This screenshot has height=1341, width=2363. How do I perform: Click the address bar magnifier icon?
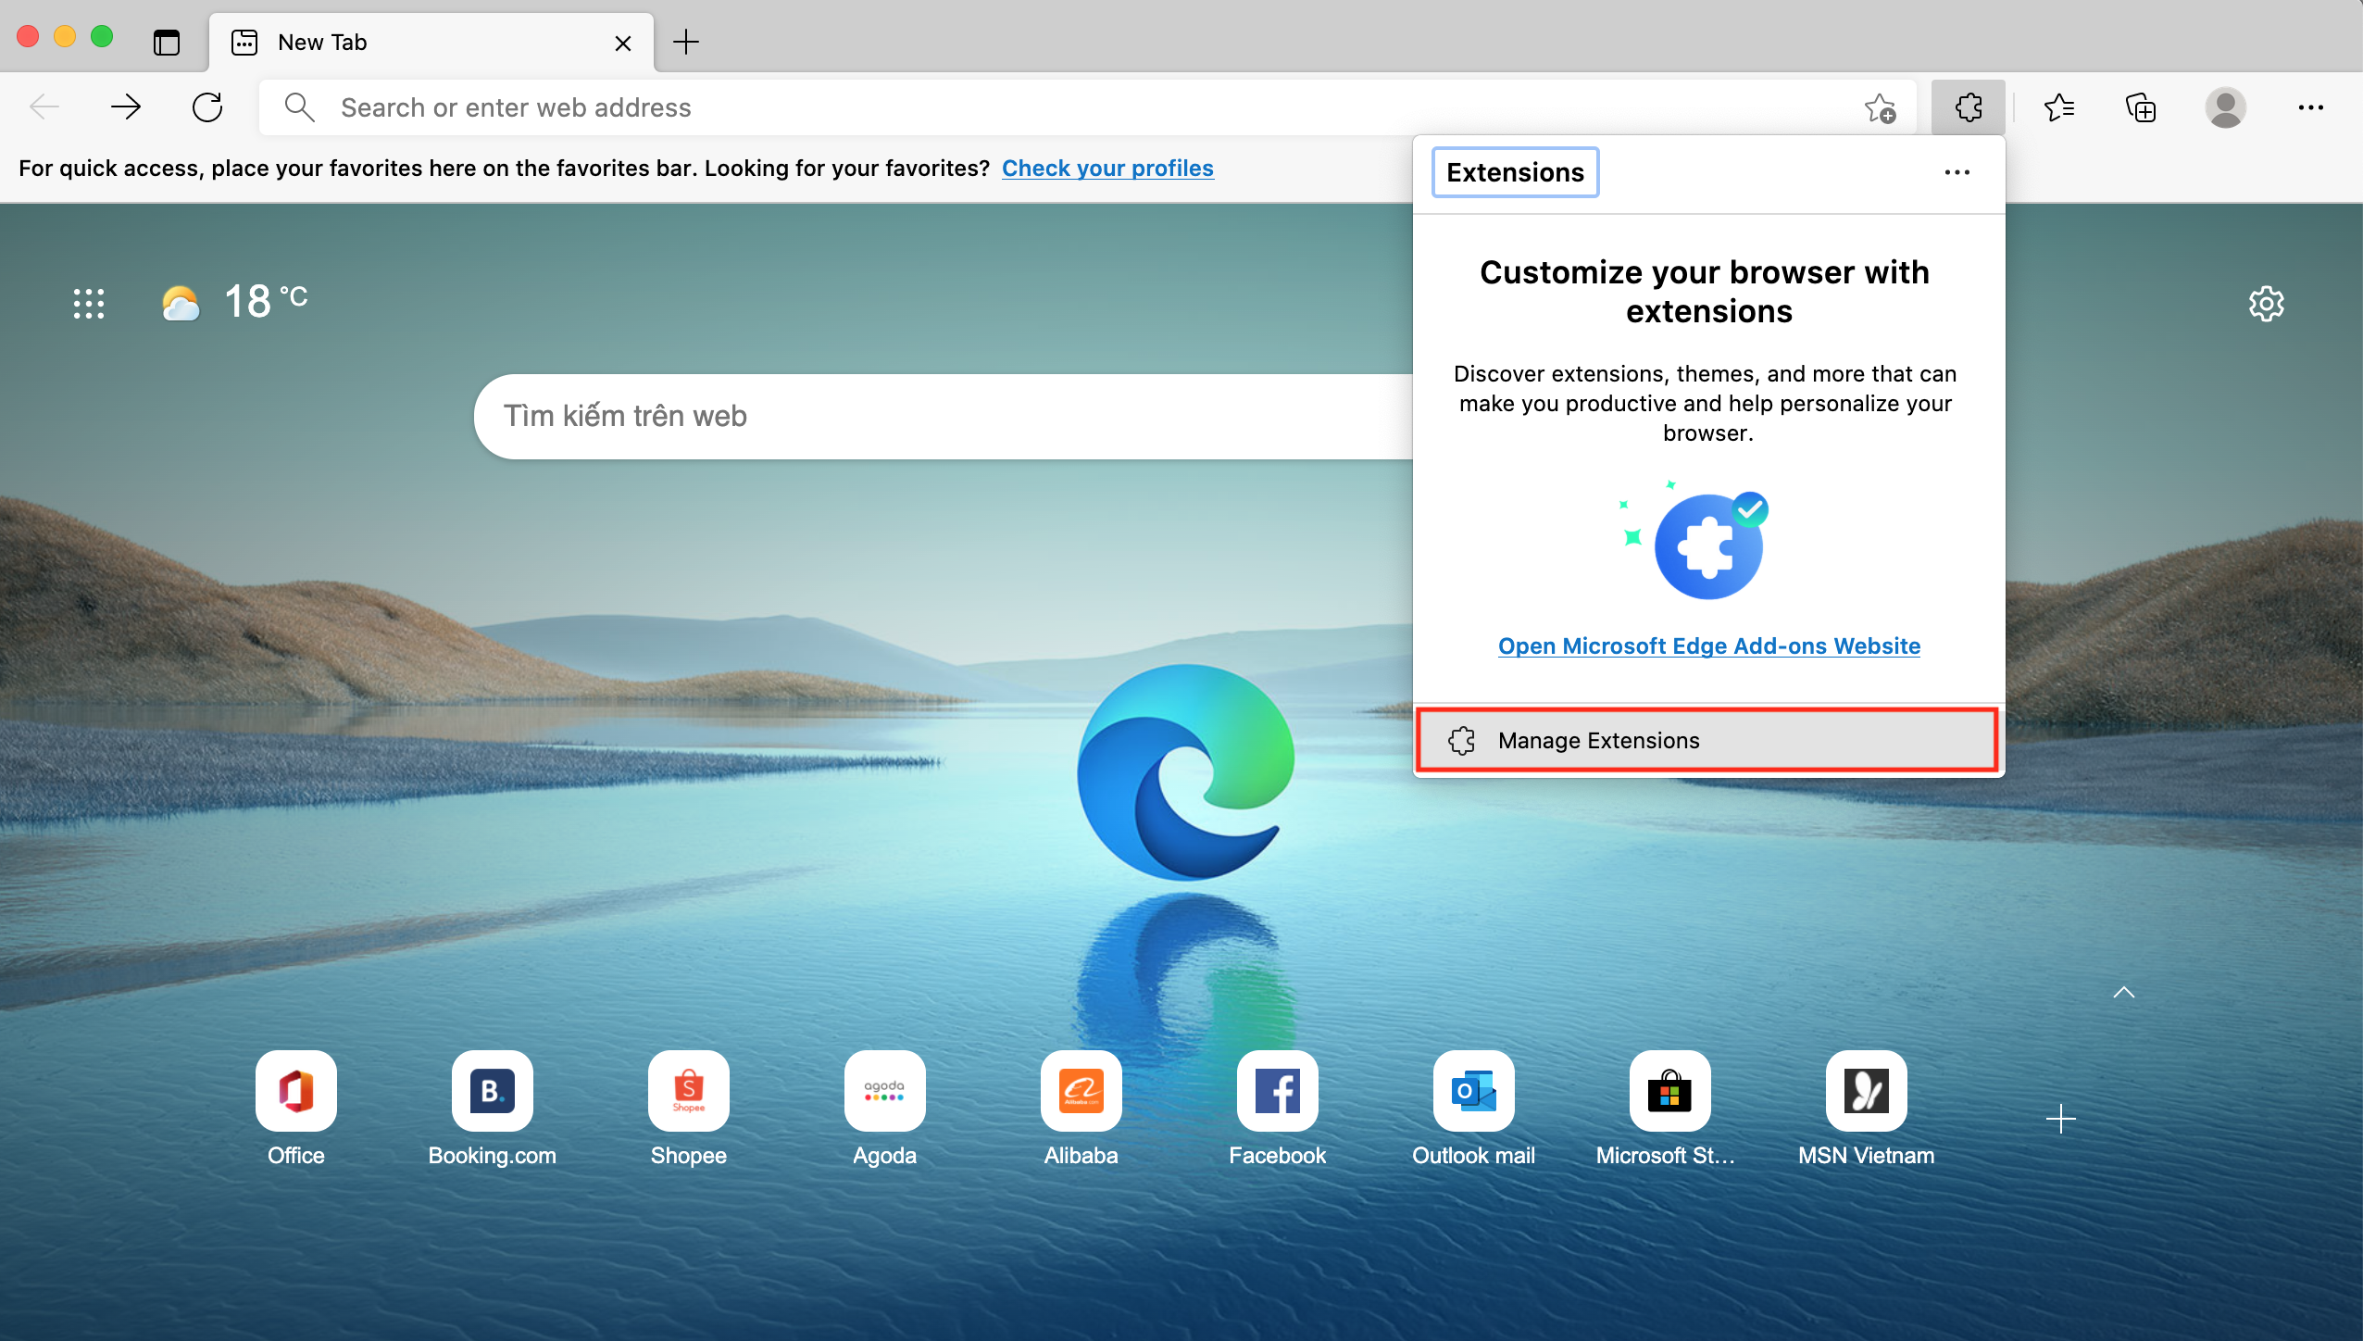(299, 107)
